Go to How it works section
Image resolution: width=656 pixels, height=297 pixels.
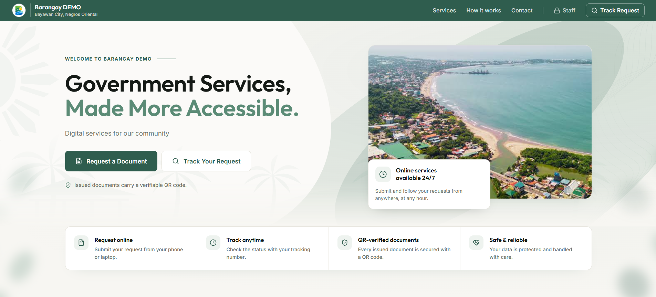point(483,10)
